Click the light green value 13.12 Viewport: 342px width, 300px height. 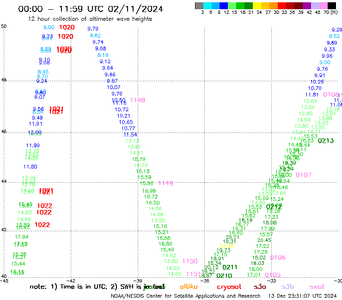[132, 141]
